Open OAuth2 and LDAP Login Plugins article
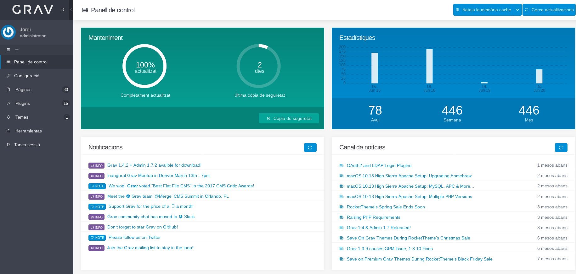The width and height of the screenshot is (576, 274). 379,165
